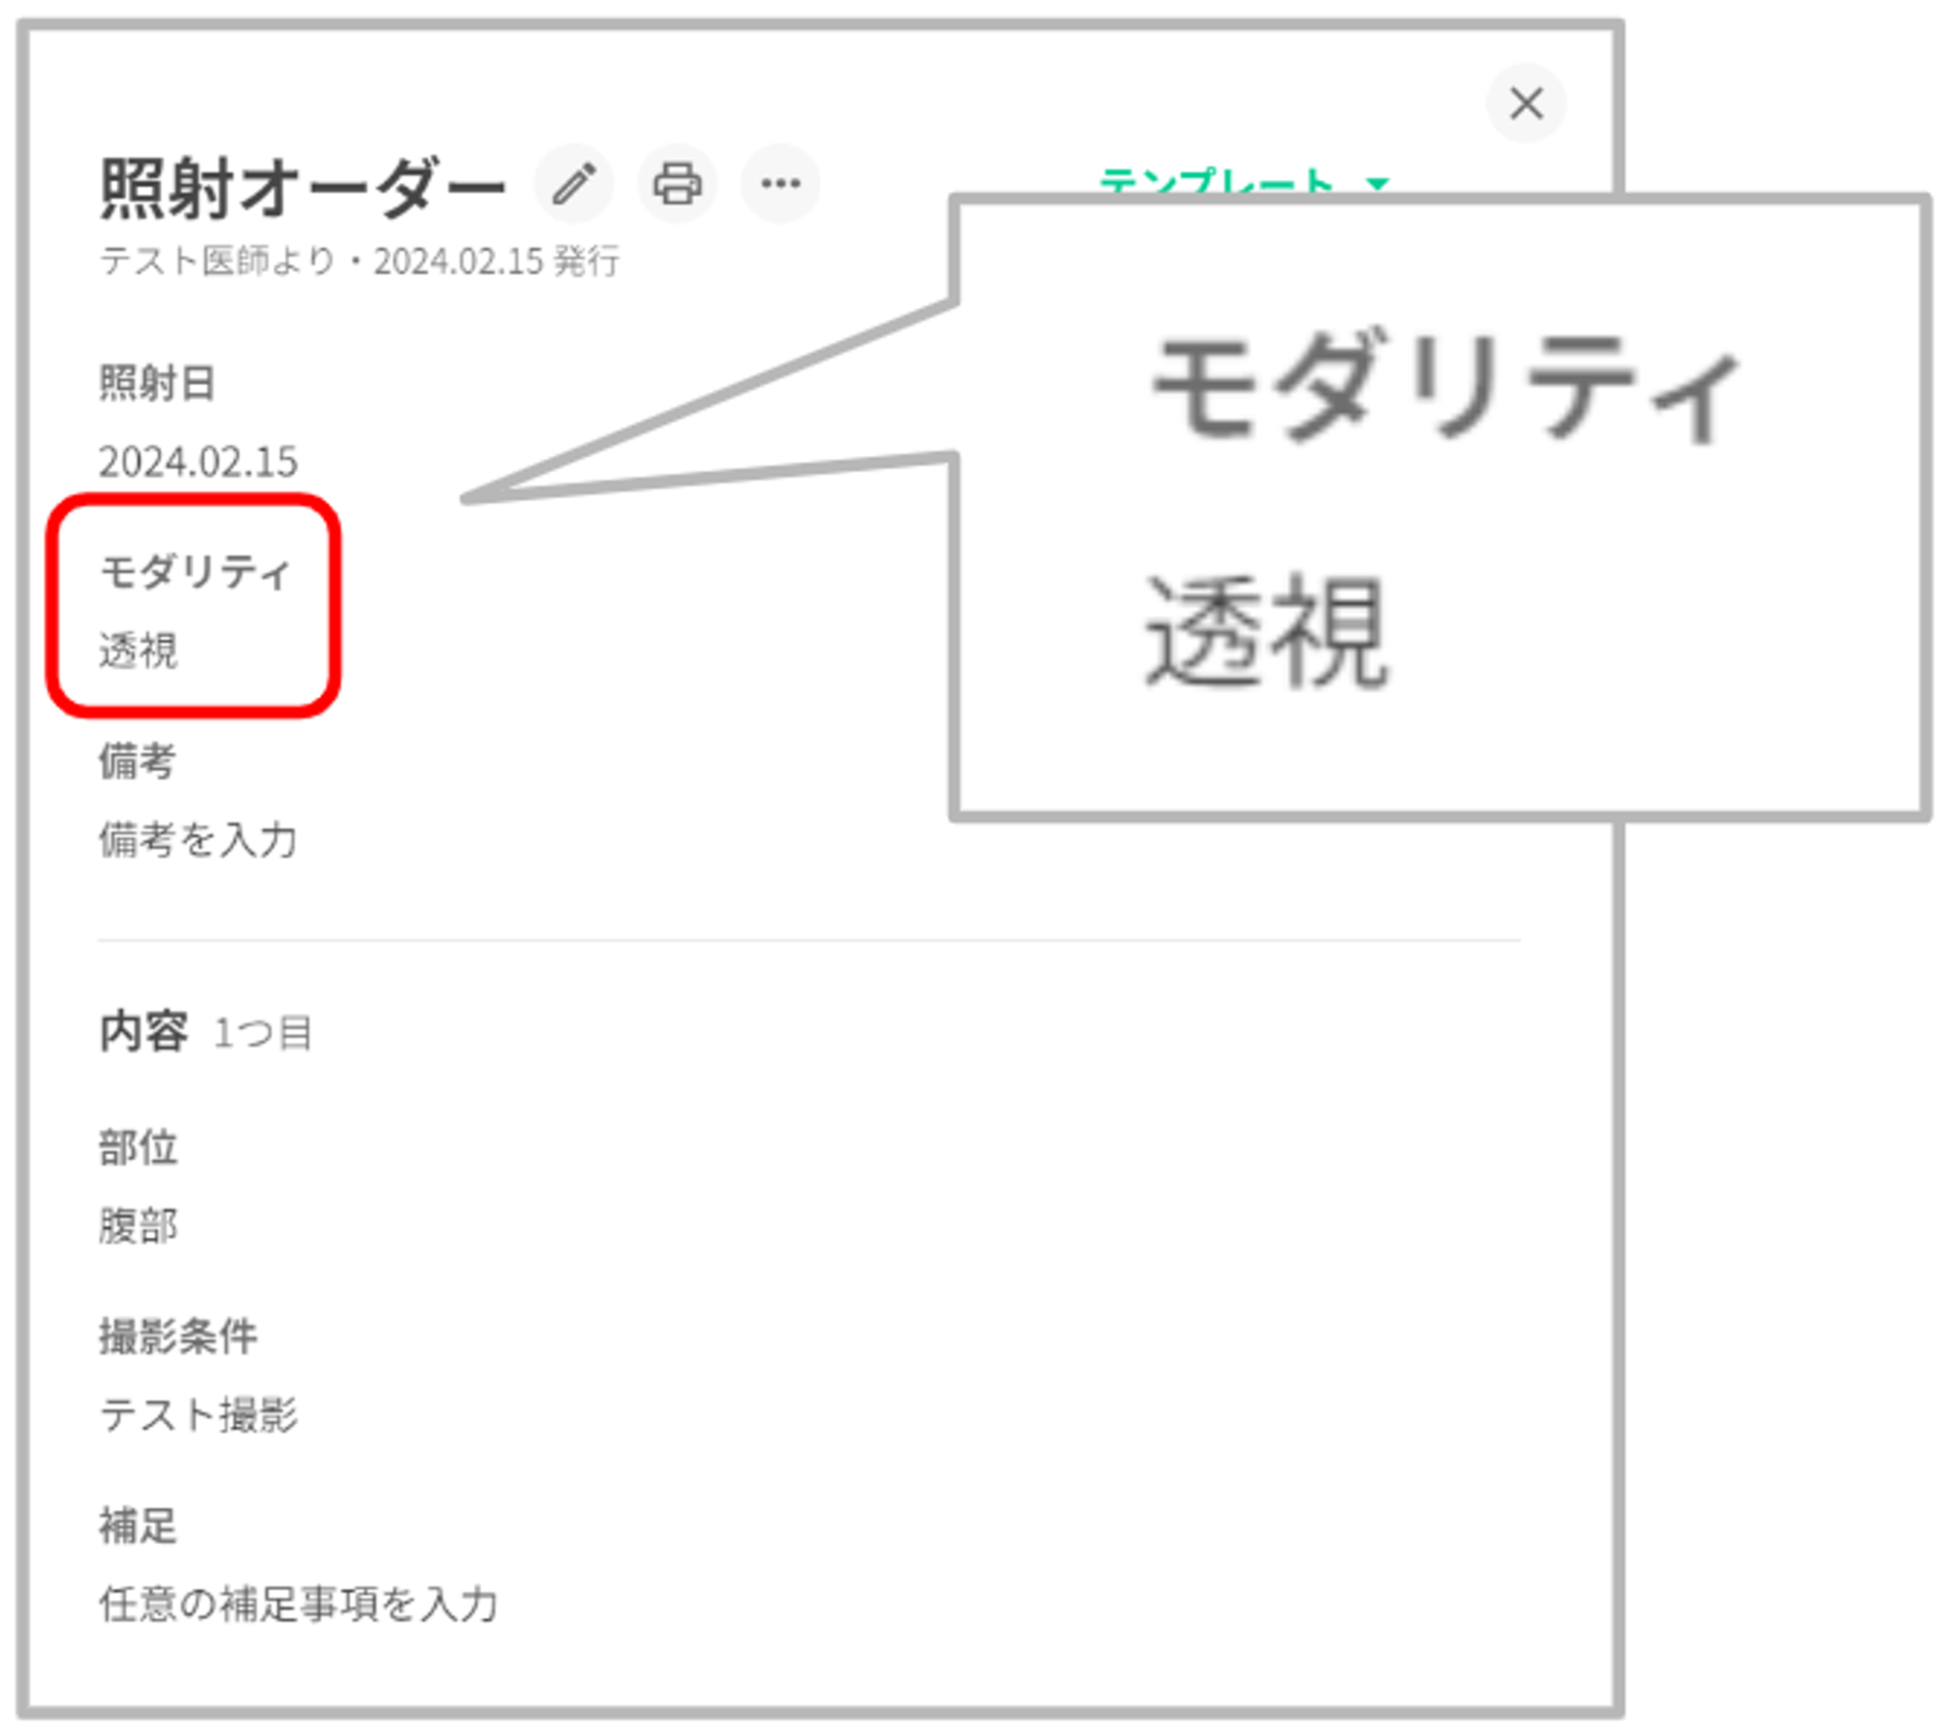Viewport: 1950px width, 1736px height.
Task: Click the 照射日 value 2024.02.15
Action: coord(198,462)
